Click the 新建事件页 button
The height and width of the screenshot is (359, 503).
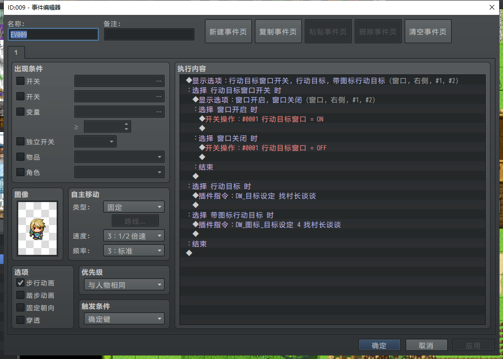pos(228,32)
